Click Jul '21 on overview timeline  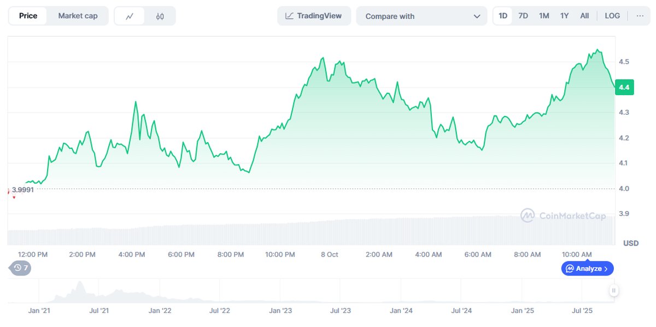coord(99,311)
